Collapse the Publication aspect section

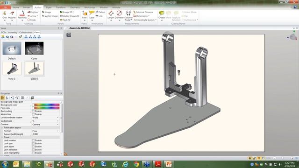[2, 127]
